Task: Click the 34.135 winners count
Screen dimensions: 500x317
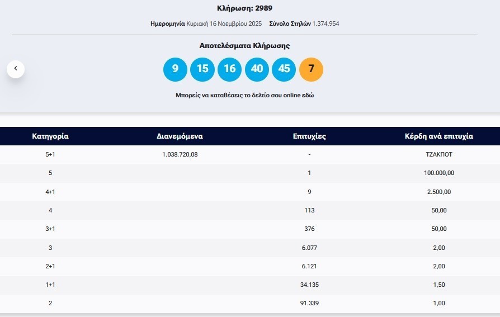Action: point(309,285)
